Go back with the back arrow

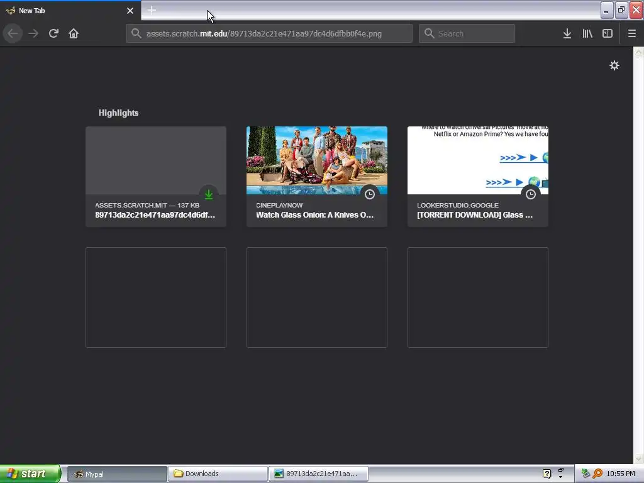[x=13, y=33]
